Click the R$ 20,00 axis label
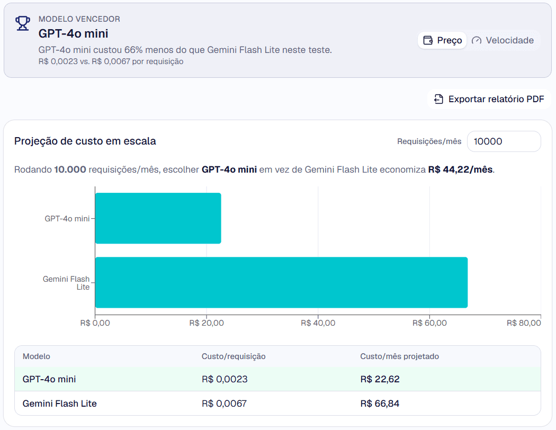556x430 pixels. point(207,323)
